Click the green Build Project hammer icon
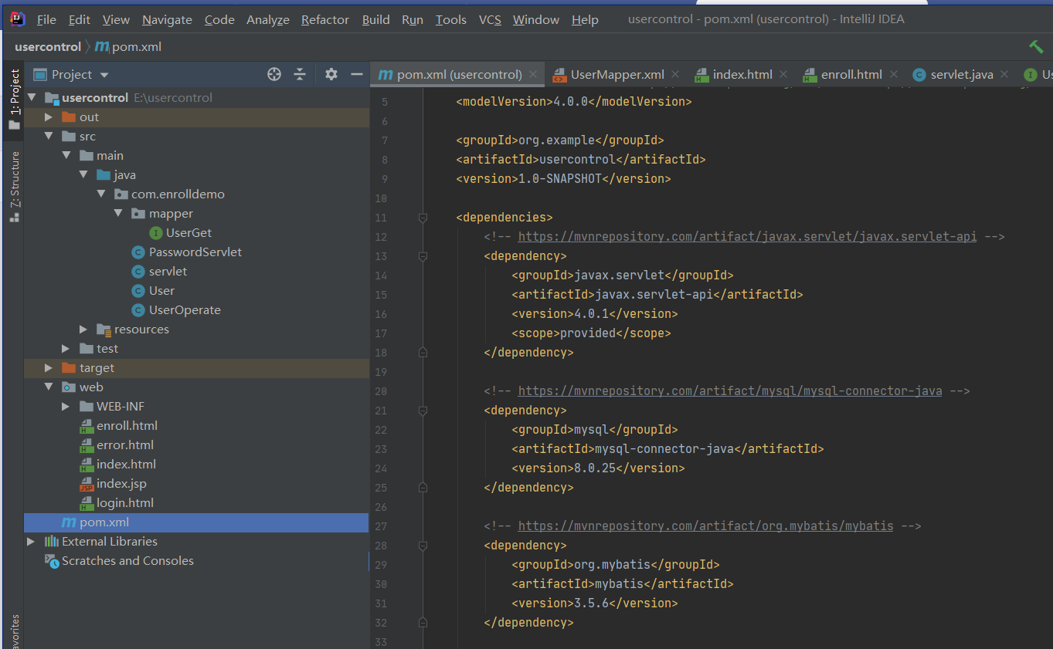The height and width of the screenshot is (649, 1053). 1037,46
